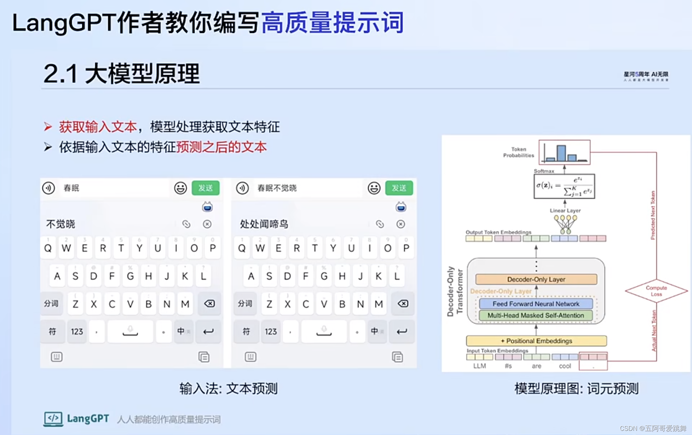Viewport: 692px width, 435px height.
Task: Click red text 预测之后的文本
Action: 221,147
